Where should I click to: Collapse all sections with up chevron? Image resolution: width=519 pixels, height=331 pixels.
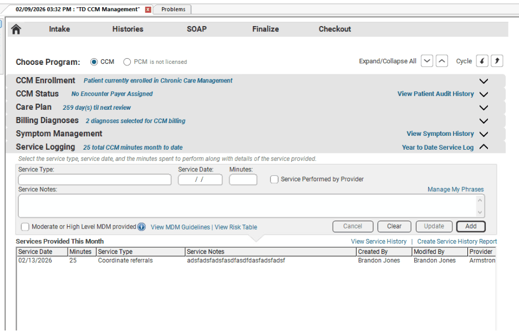[x=442, y=61]
